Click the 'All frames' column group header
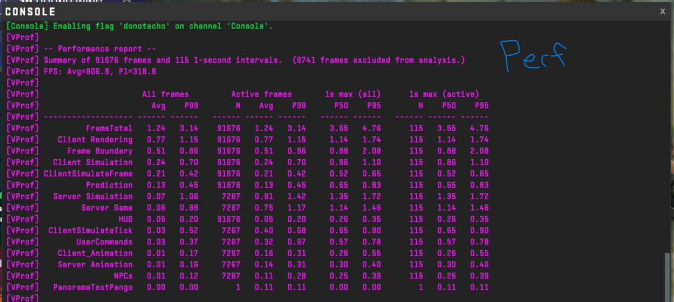This screenshot has height=302, width=674. [165, 94]
